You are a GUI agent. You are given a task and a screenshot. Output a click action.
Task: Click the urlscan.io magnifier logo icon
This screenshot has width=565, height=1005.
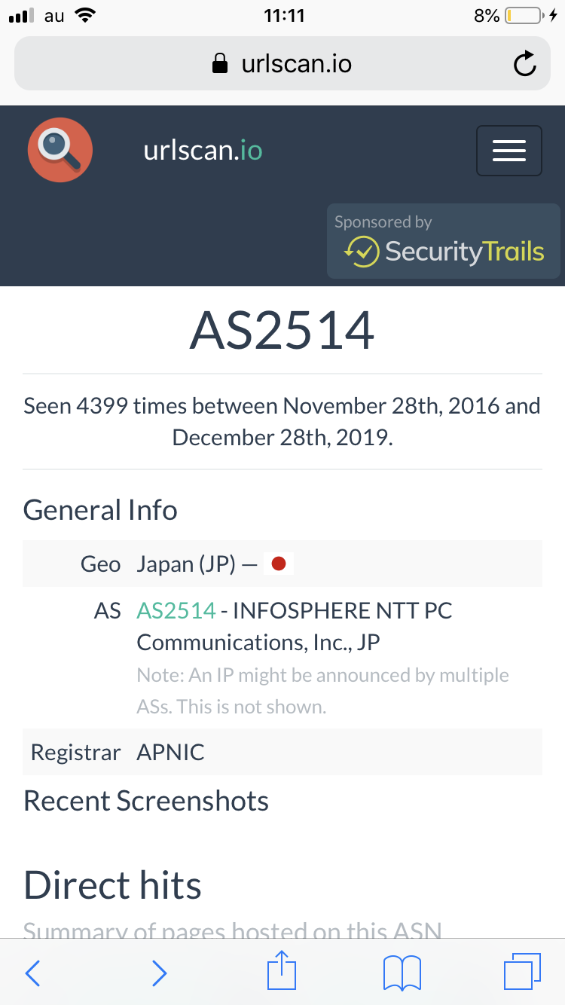[60, 151]
